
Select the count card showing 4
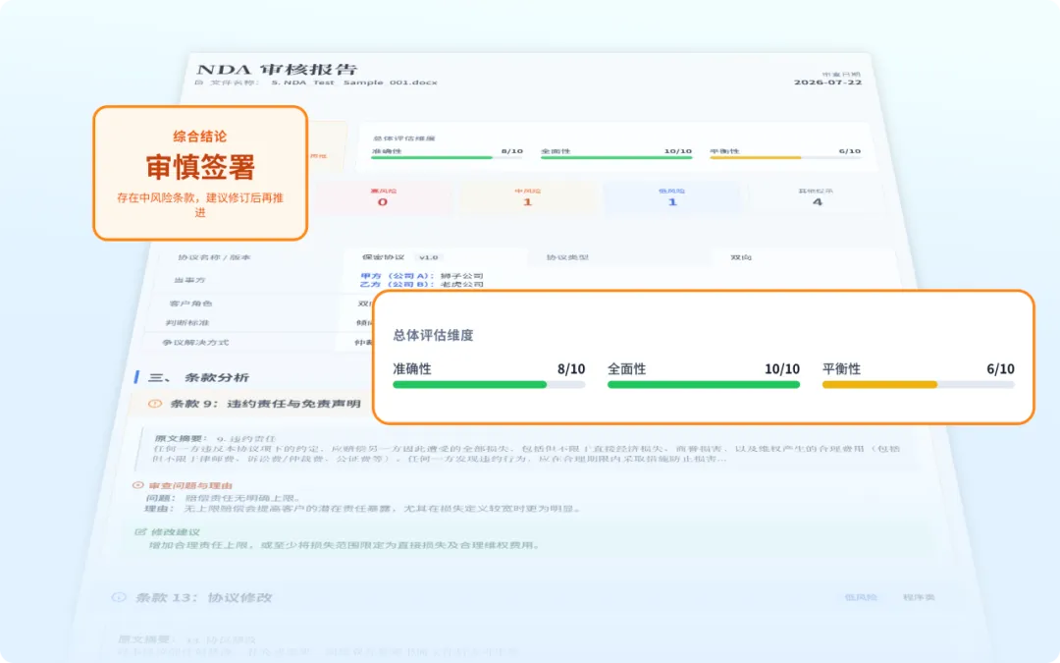click(817, 197)
